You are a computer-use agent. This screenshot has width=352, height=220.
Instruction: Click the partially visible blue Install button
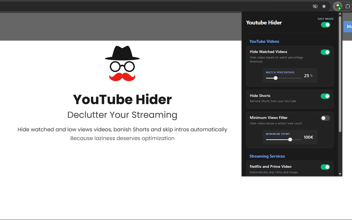[348, 26]
